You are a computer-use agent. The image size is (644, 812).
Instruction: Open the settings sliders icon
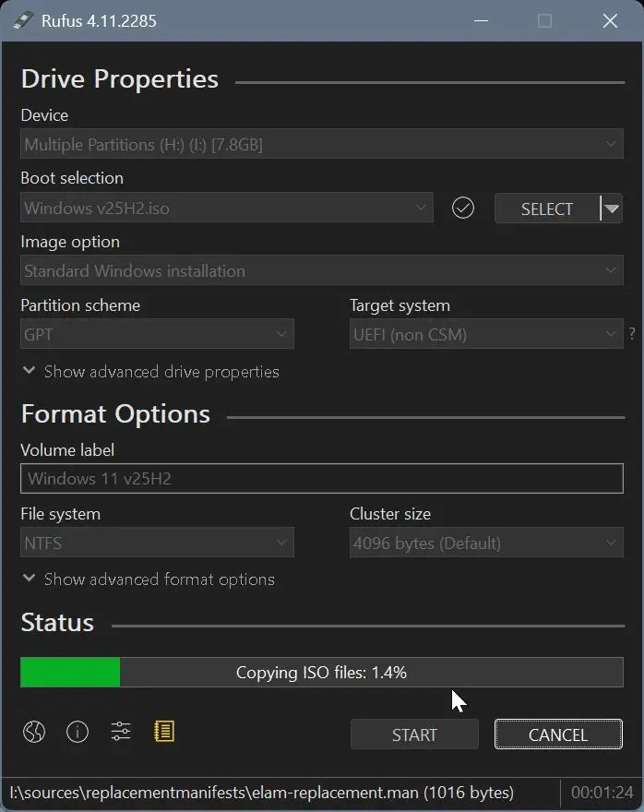point(121,733)
